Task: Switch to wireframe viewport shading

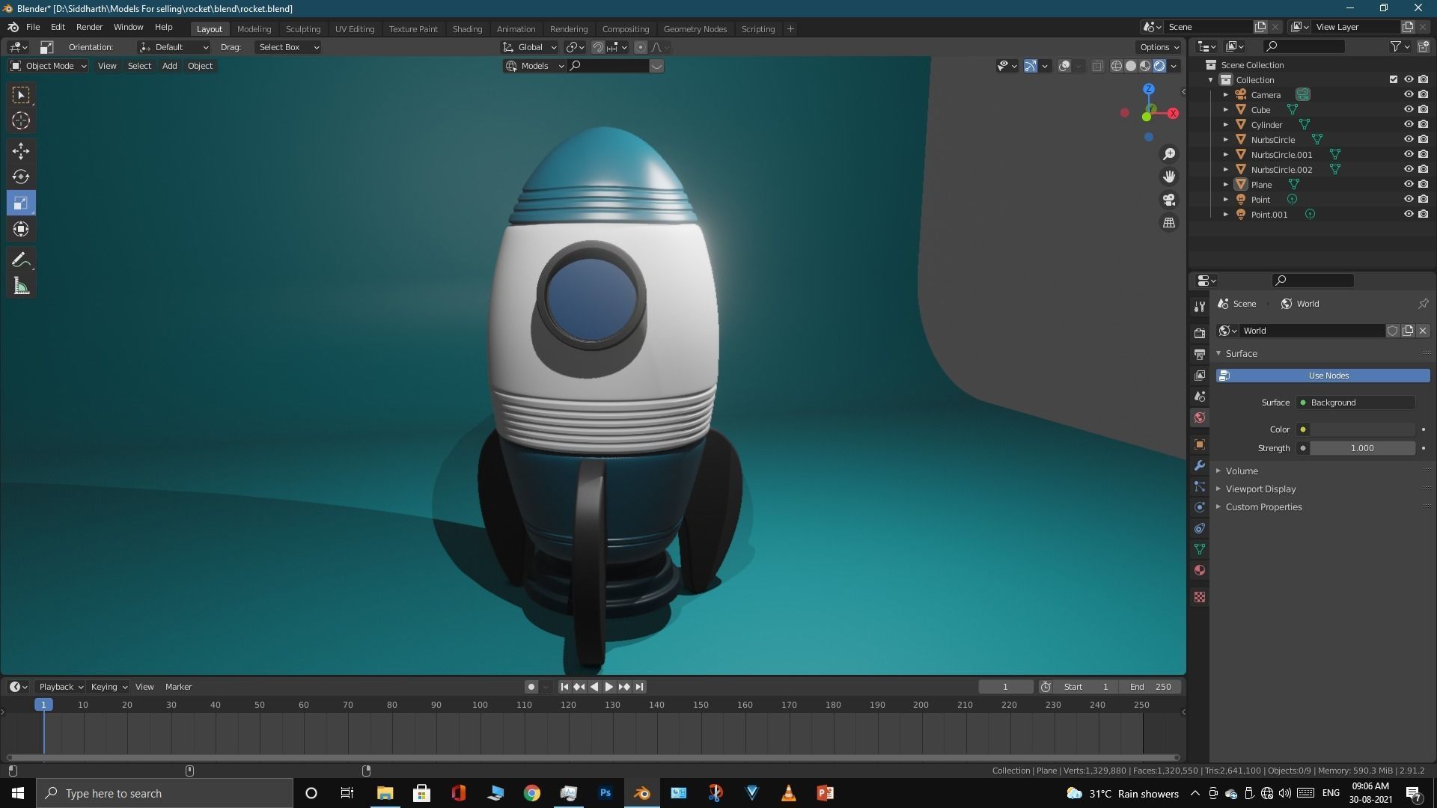Action: click(x=1117, y=66)
